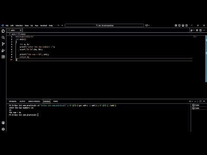
Task: Run the code with the play icon
Action: 191,30
